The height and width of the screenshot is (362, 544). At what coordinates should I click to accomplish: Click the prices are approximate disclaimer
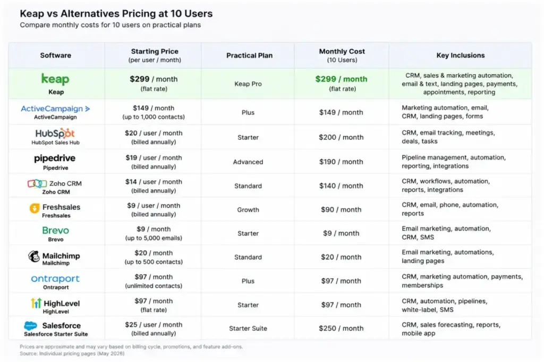[131, 347]
